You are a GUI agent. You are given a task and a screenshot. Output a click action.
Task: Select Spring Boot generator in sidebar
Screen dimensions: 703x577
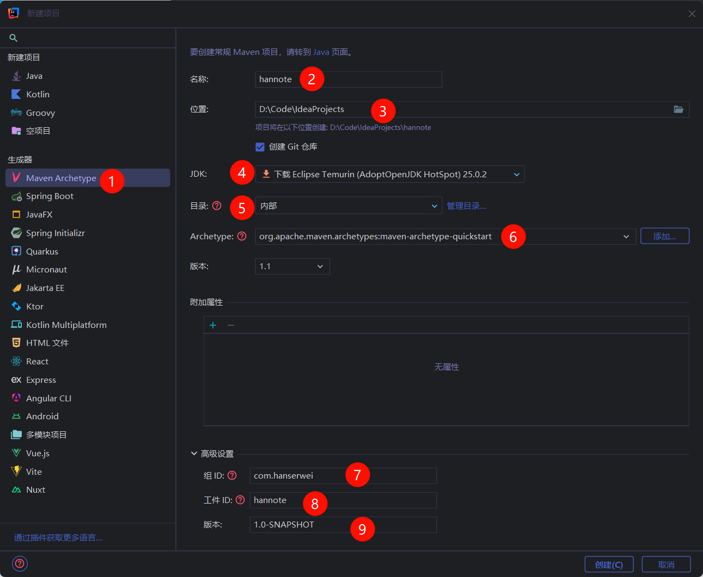click(50, 196)
